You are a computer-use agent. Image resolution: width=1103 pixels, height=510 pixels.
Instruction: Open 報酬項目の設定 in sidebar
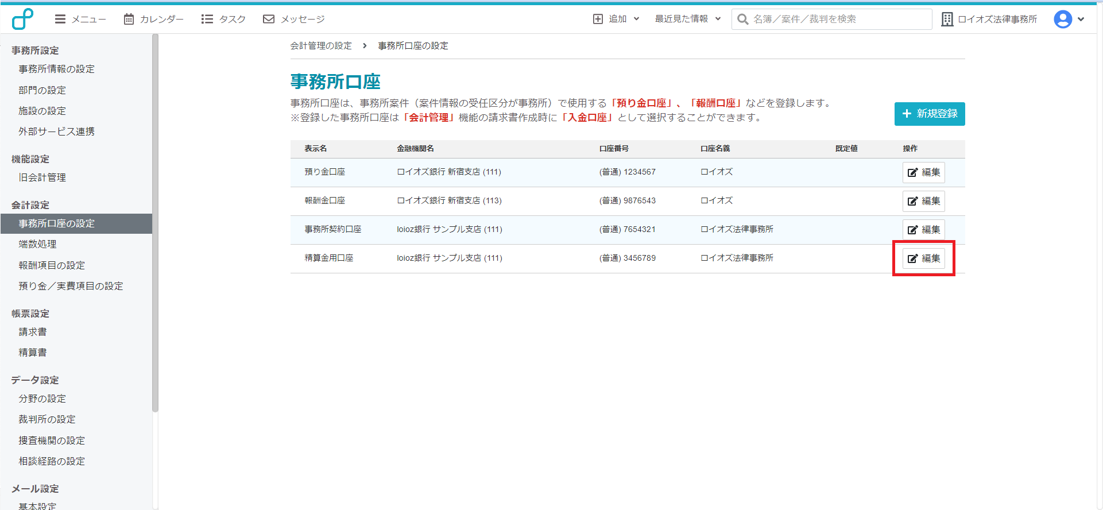coord(52,265)
